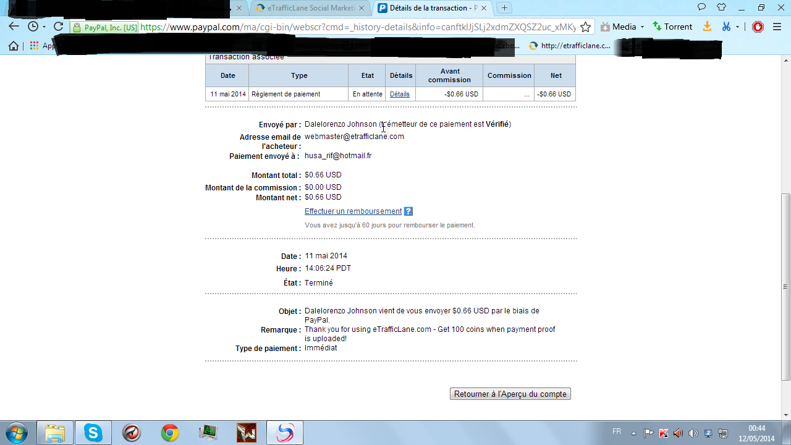The height and width of the screenshot is (445, 791).
Task: Open the brown W game icon in taskbar
Action: click(247, 433)
